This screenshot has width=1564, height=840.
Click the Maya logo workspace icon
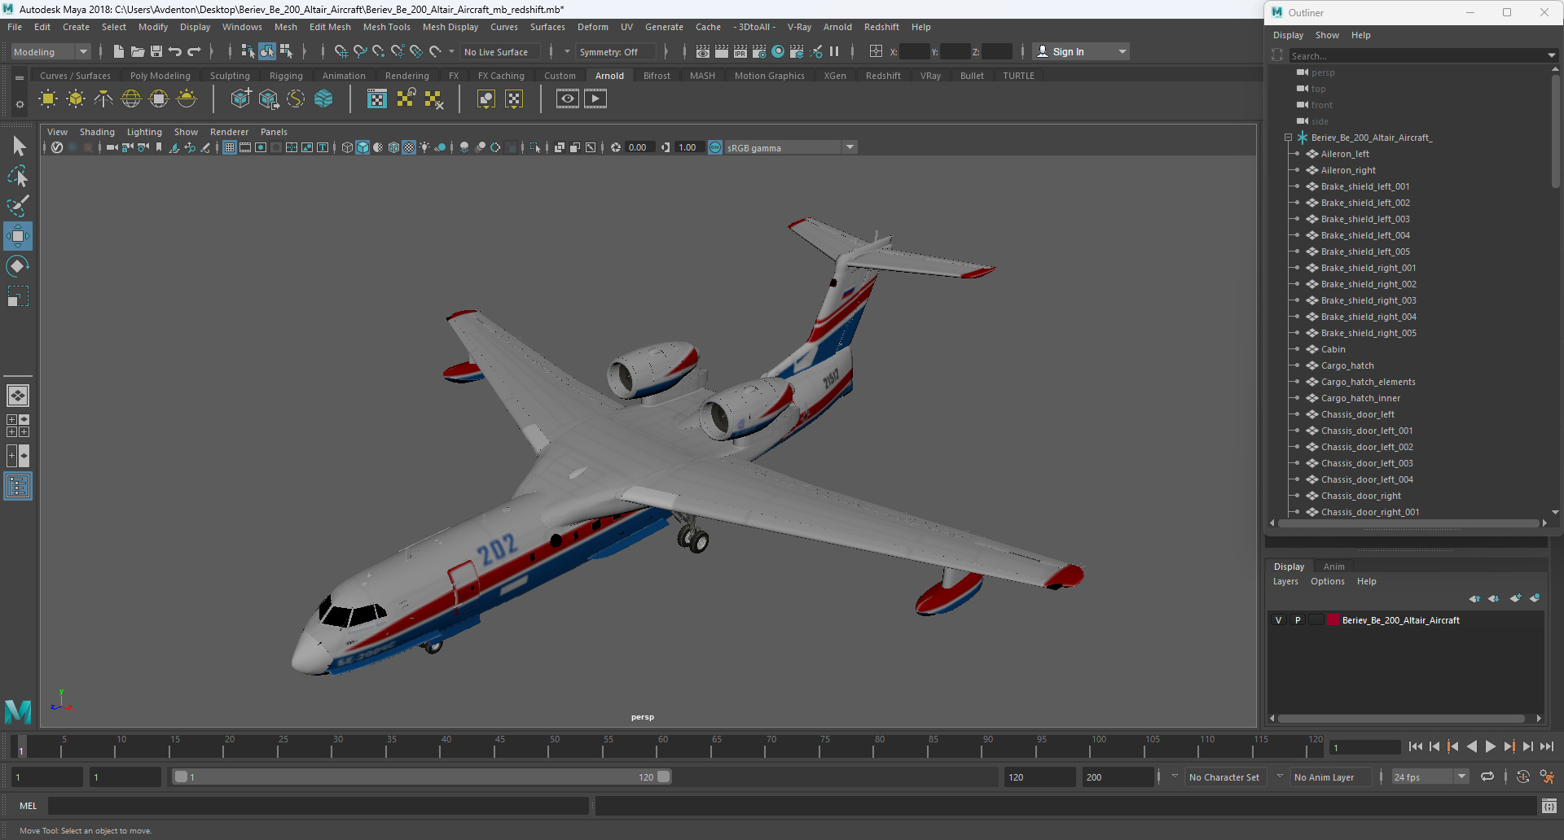[x=18, y=712]
